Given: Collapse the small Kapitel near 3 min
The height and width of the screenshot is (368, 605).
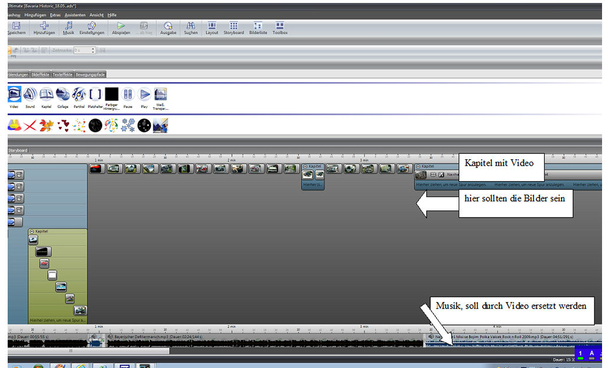Looking at the screenshot, I should point(305,167).
